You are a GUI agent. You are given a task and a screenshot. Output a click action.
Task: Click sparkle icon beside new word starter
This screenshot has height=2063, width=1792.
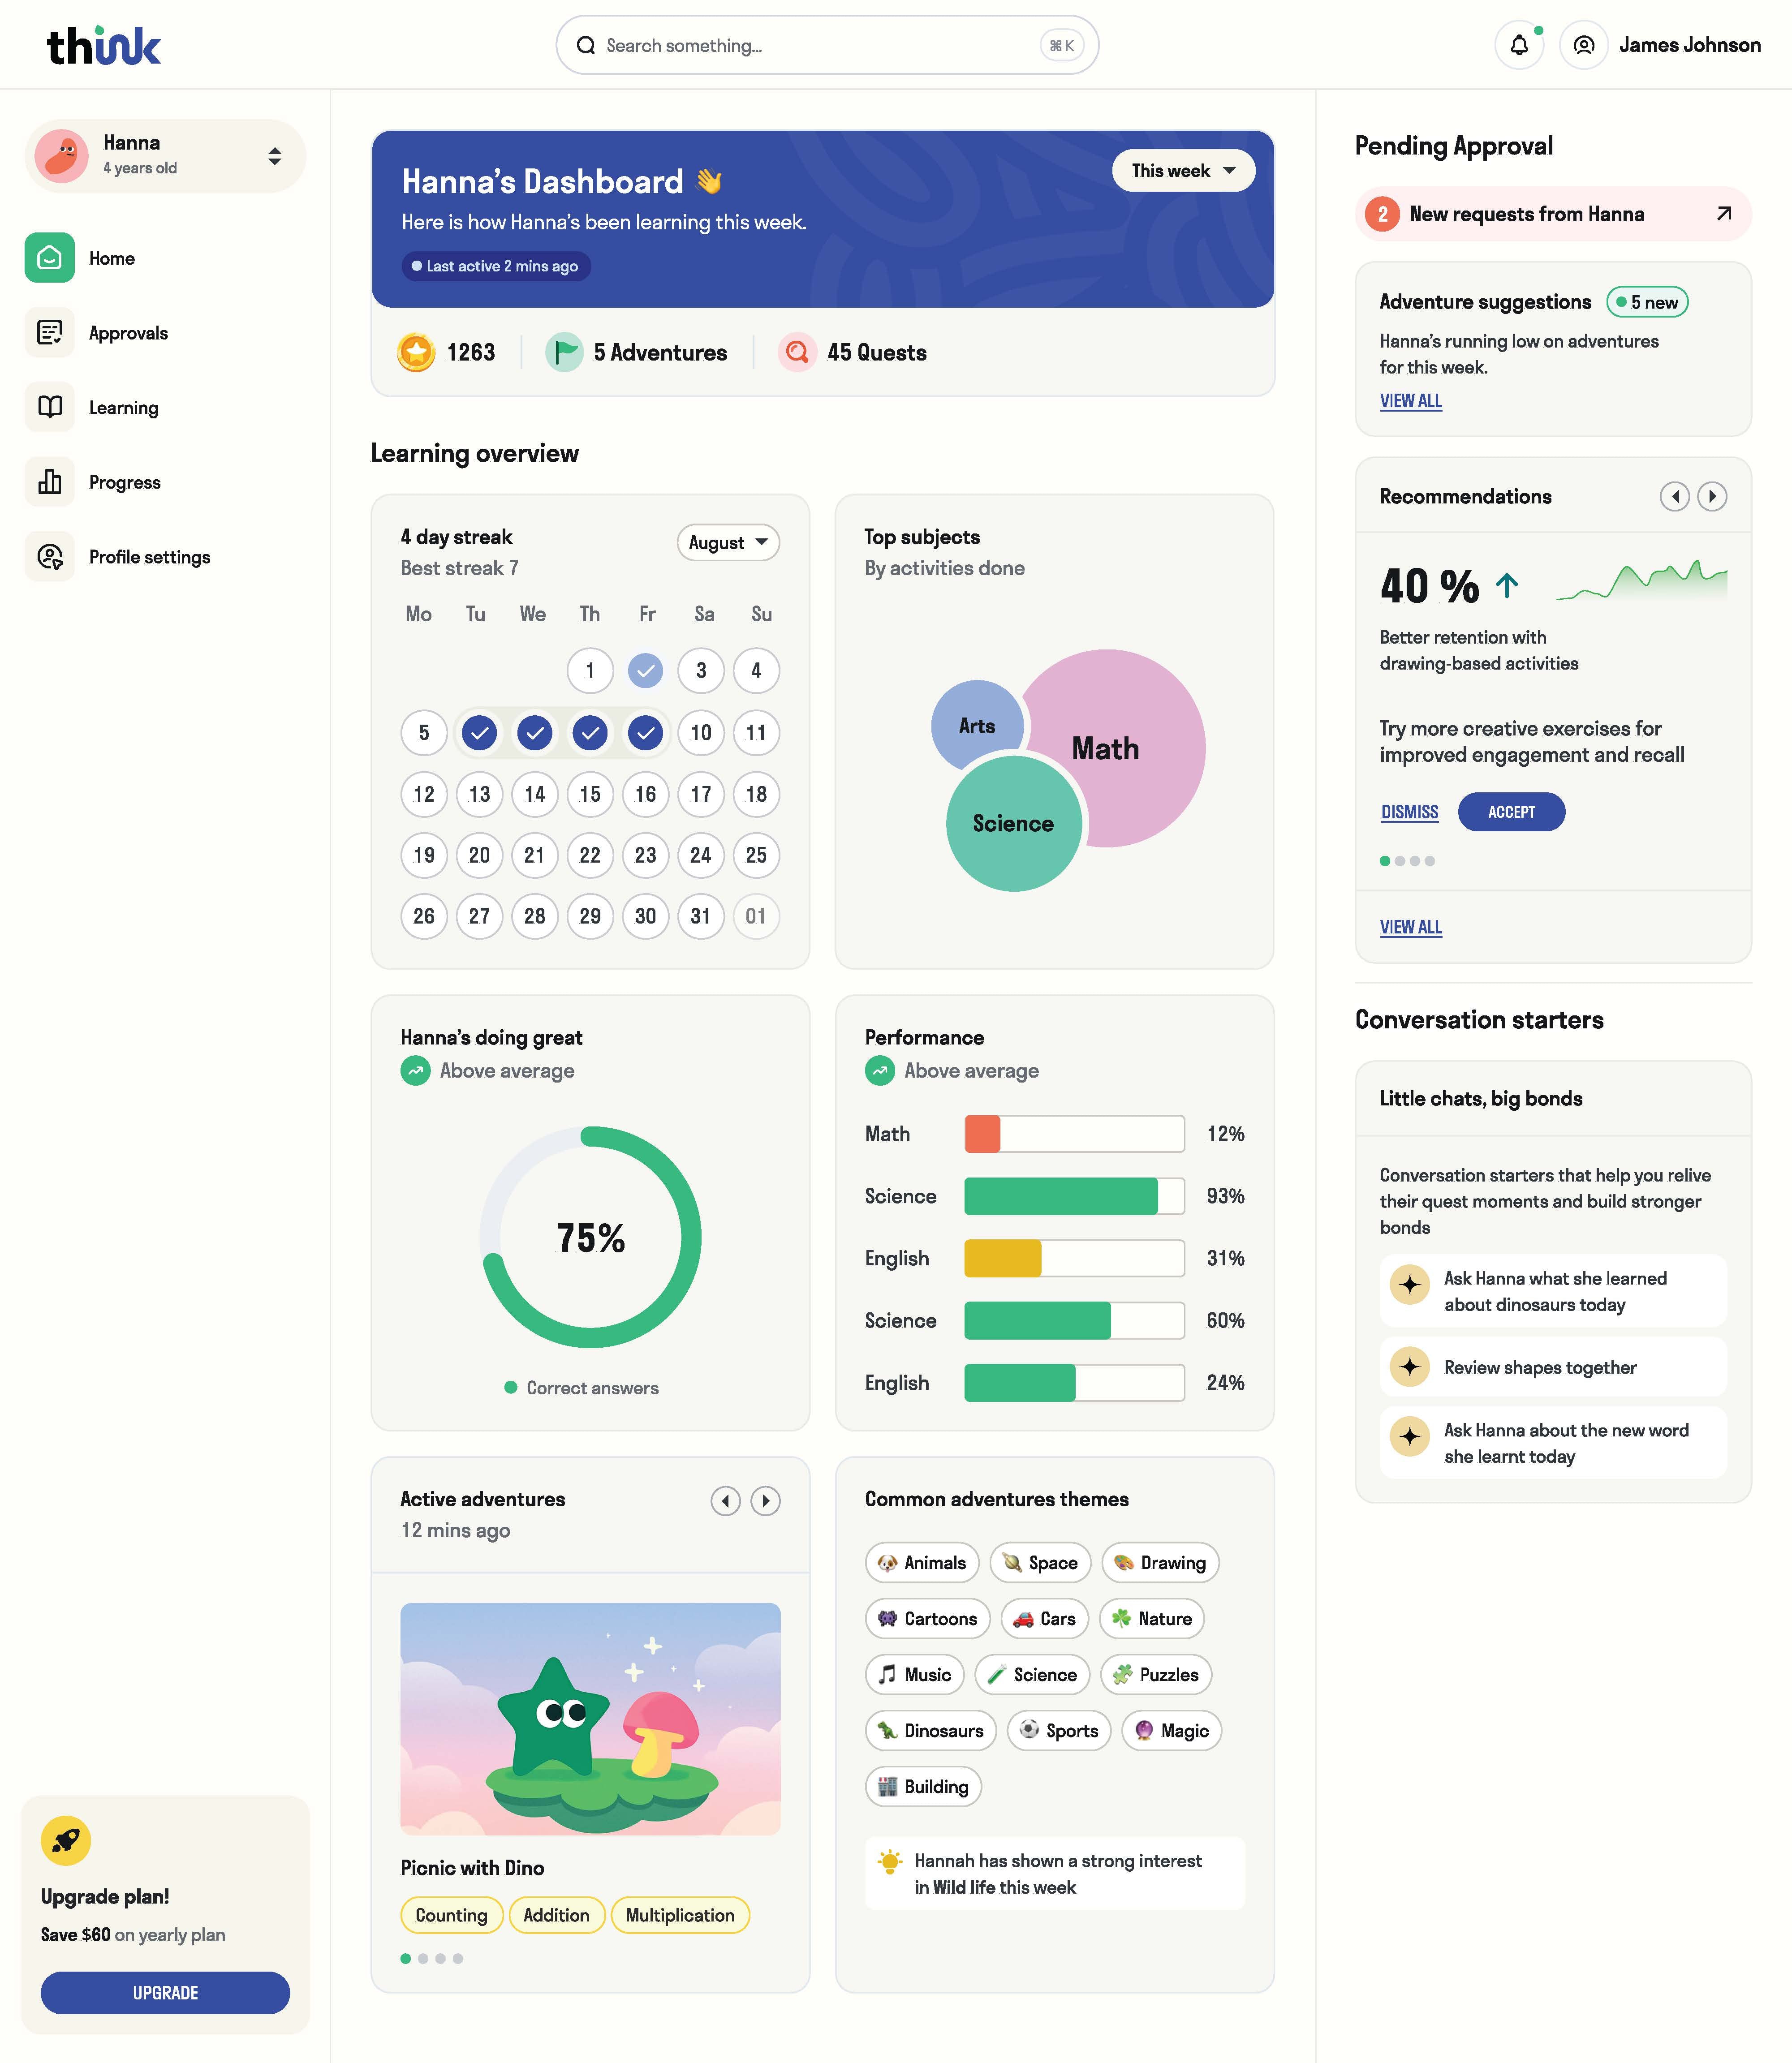[1410, 1436]
